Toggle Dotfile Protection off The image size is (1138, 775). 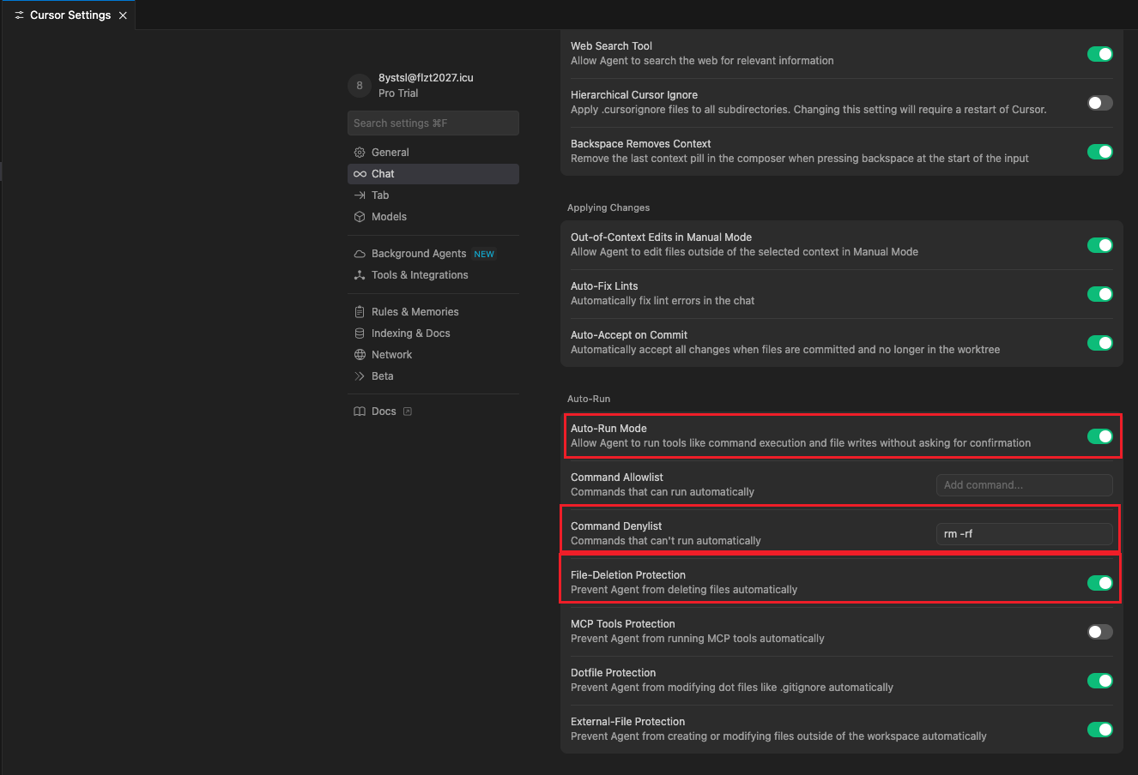coord(1100,681)
